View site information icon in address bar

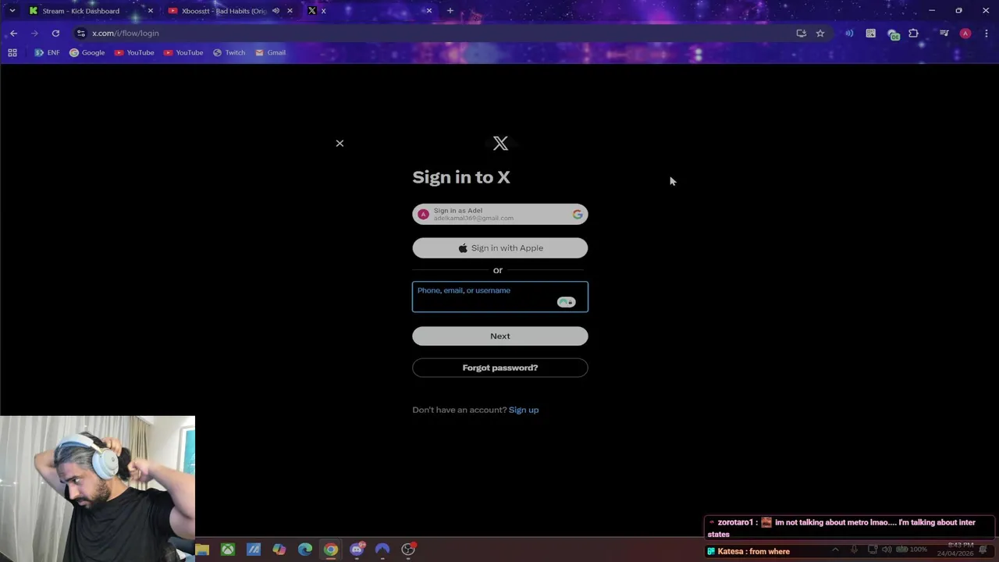tap(81, 34)
